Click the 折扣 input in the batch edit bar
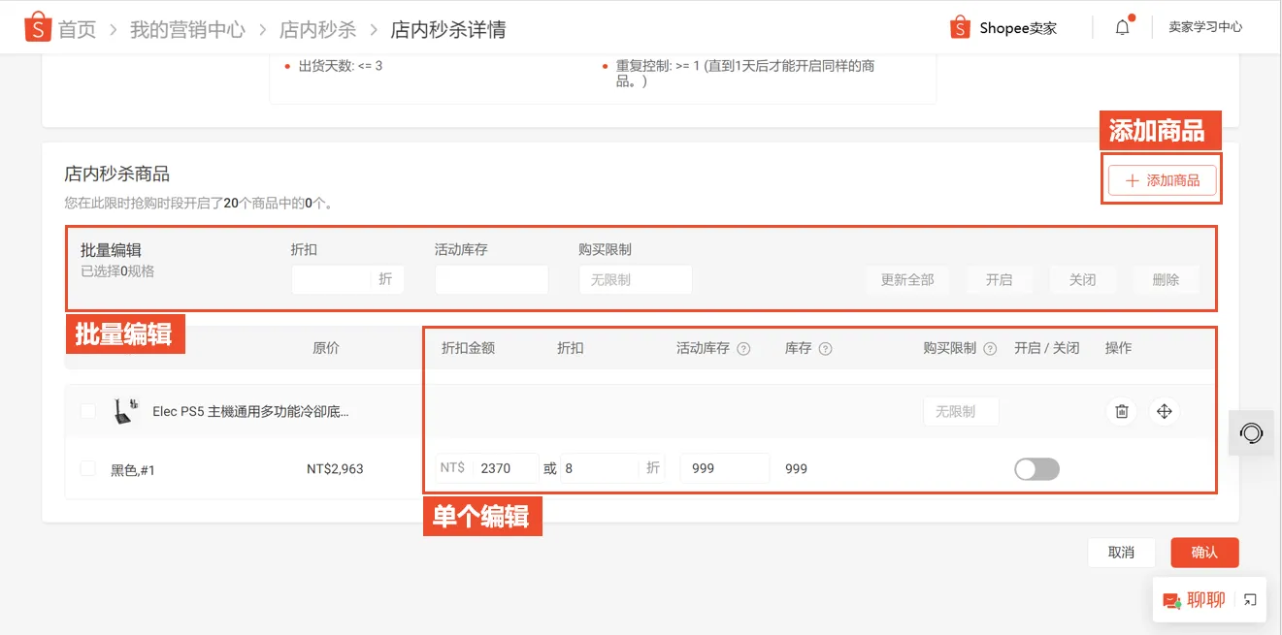The width and height of the screenshot is (1282, 635). [335, 279]
